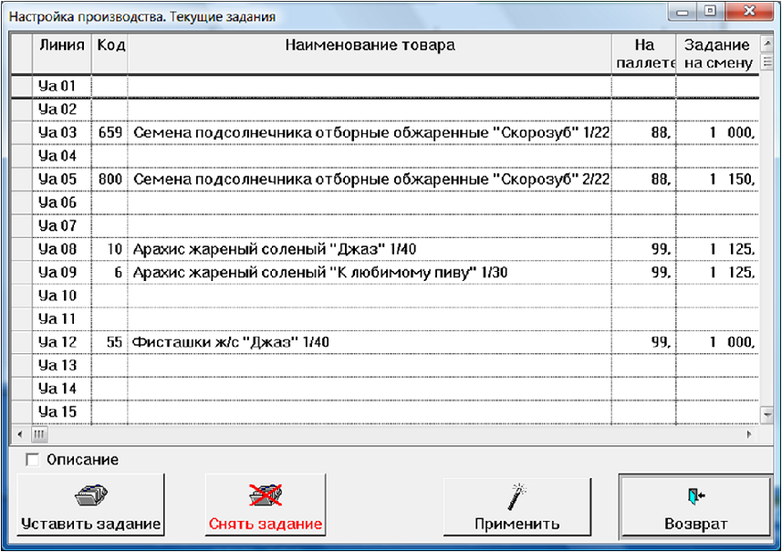Click Фисташки ж/с "Джаз" 1/40
The height and width of the screenshot is (552, 782).
pos(231,342)
